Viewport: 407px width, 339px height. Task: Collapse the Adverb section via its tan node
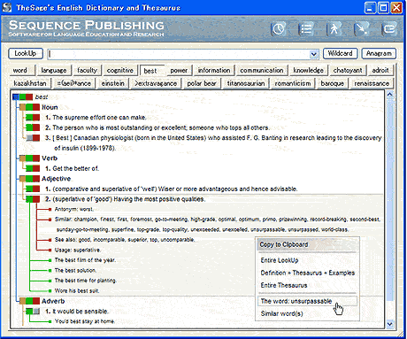(22, 301)
